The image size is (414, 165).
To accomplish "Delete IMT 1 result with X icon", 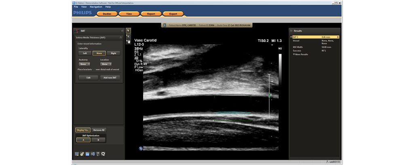I will point(338,37).
